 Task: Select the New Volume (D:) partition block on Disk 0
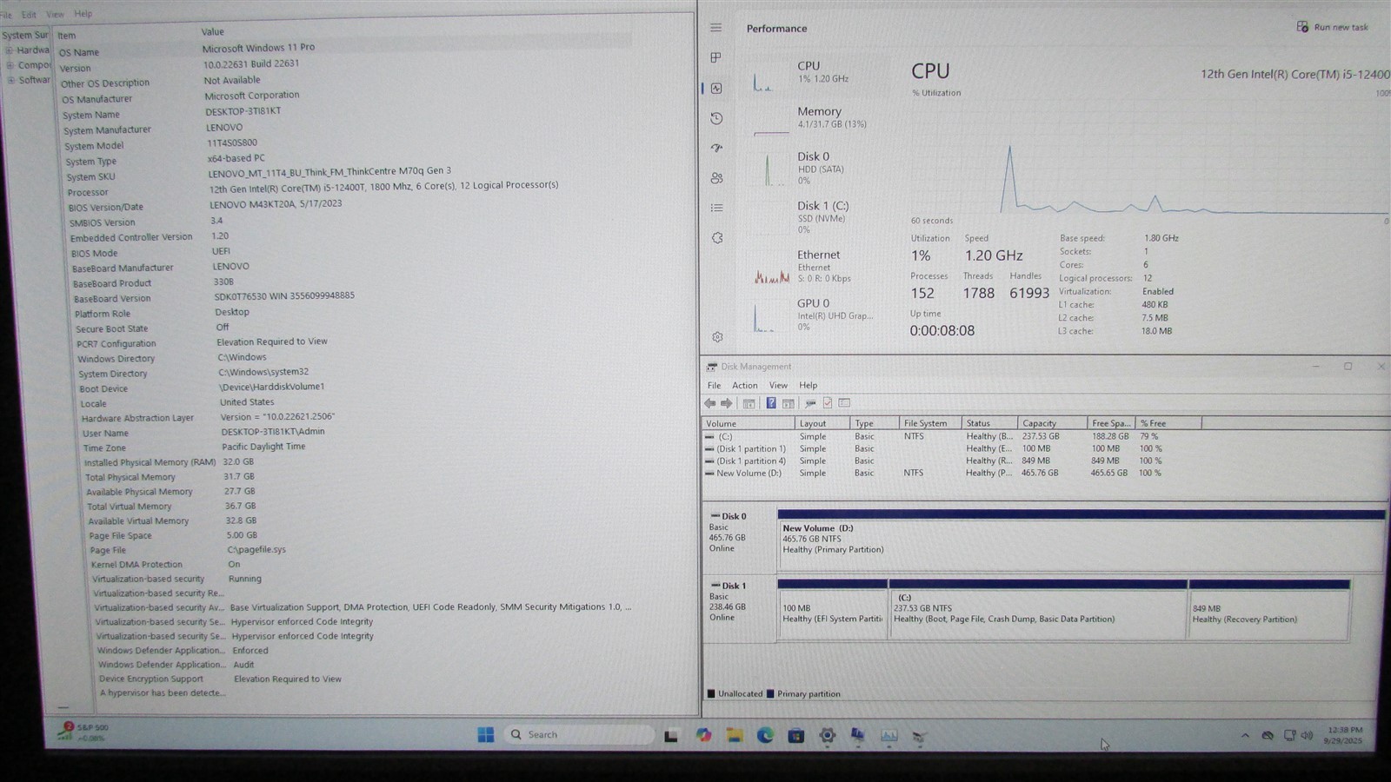point(1081,540)
